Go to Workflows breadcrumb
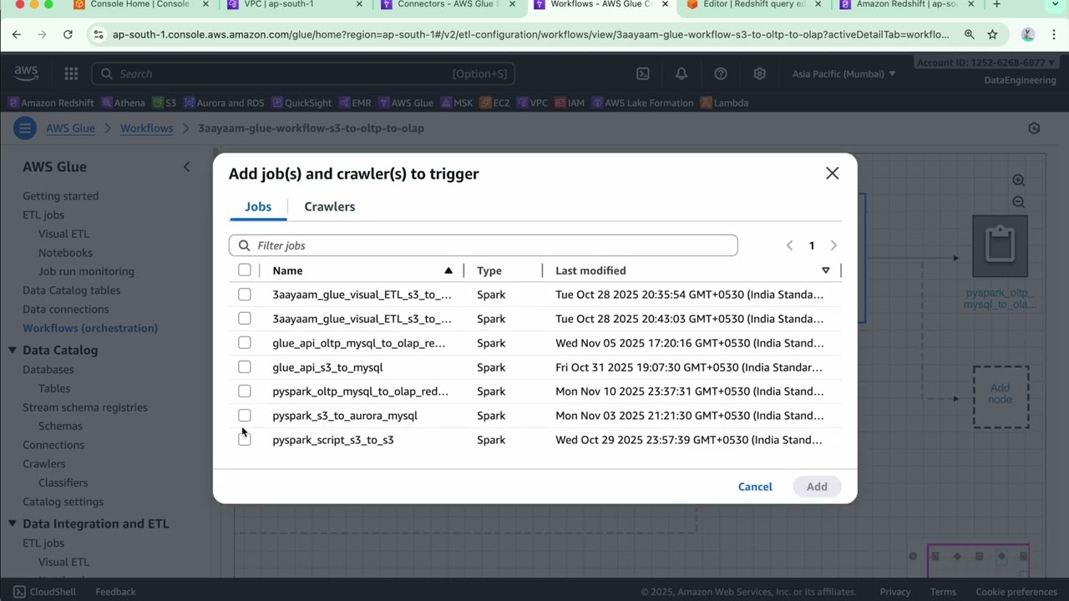The image size is (1069, 601). (x=146, y=128)
